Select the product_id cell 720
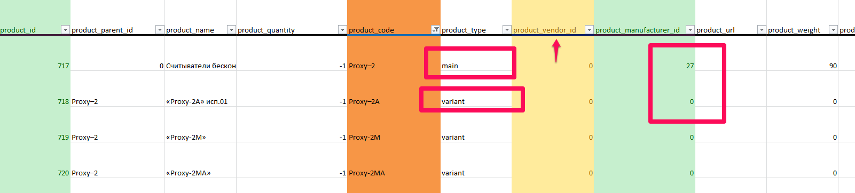This screenshot has height=193, width=855. pos(35,173)
